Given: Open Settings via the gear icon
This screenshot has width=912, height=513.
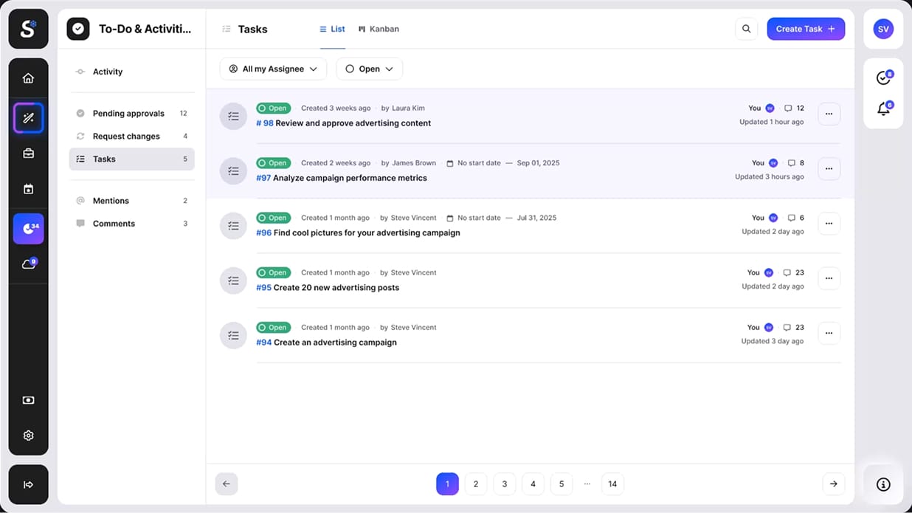Looking at the screenshot, I should point(28,435).
